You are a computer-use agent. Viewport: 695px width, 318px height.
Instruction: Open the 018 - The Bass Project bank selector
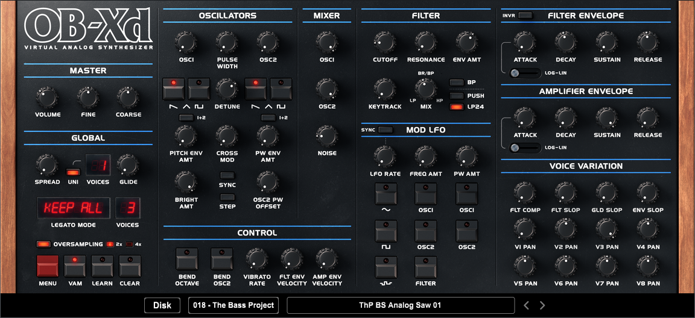[233, 305]
